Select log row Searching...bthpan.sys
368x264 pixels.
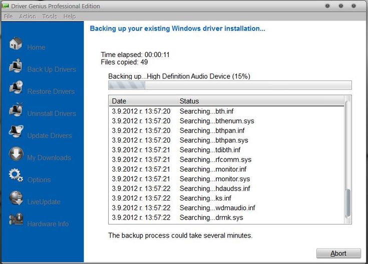click(x=226, y=140)
